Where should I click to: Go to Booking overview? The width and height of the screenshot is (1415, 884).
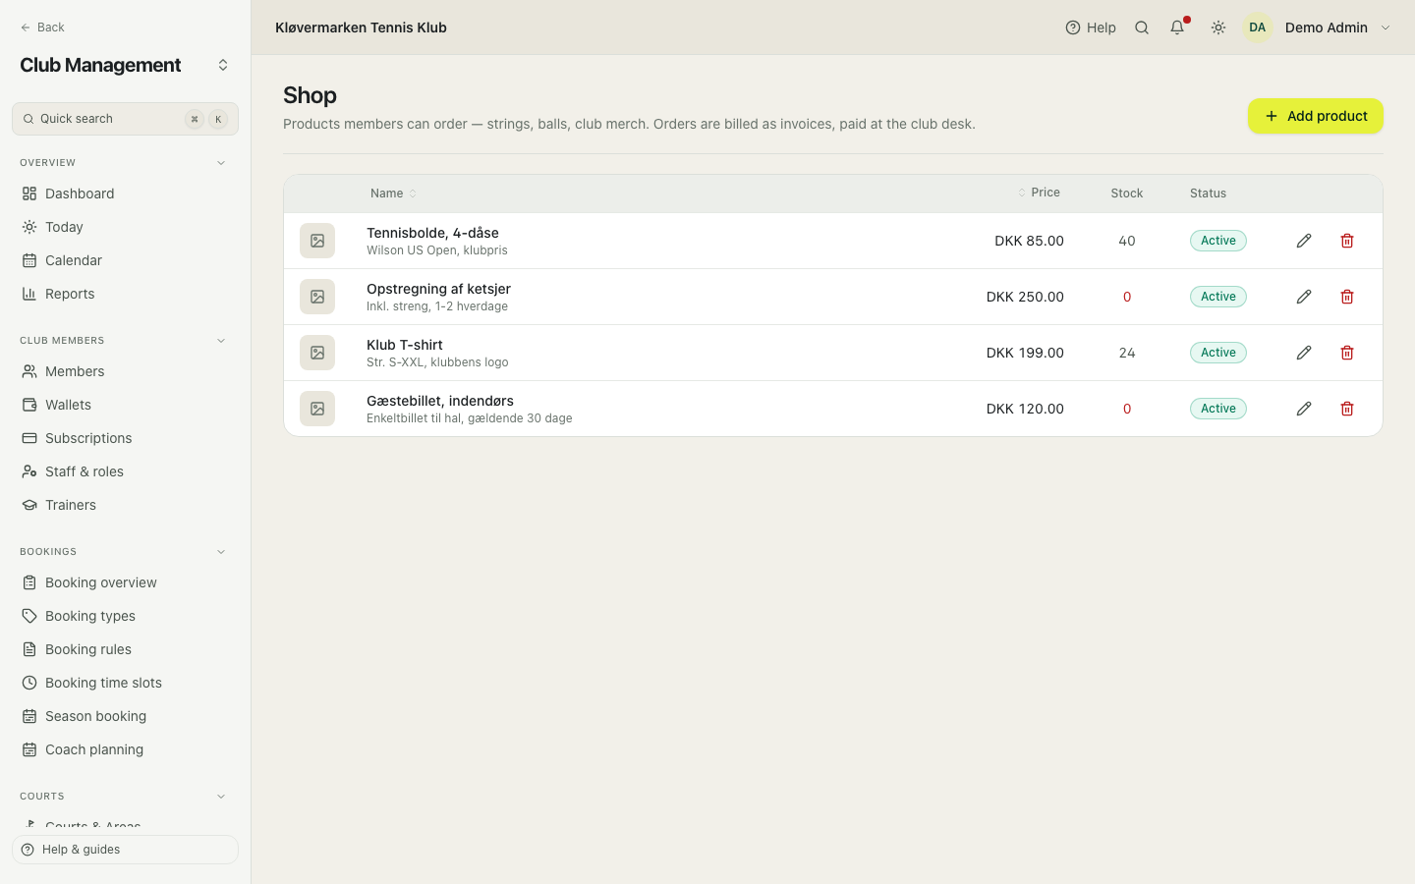[125, 582]
